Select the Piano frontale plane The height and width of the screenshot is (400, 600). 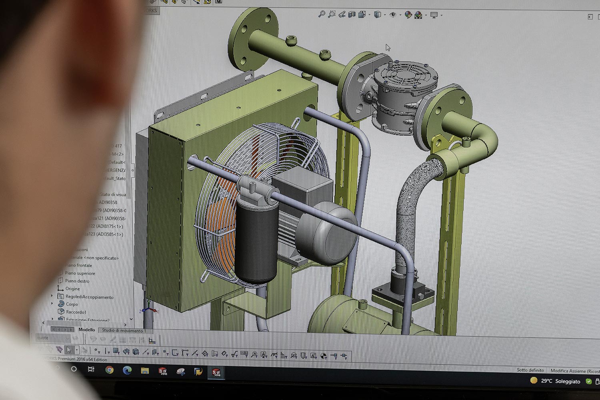click(78, 265)
